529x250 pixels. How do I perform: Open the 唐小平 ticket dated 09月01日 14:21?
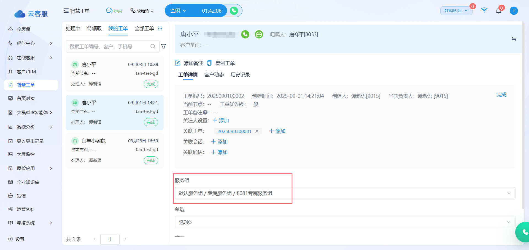pos(115,112)
